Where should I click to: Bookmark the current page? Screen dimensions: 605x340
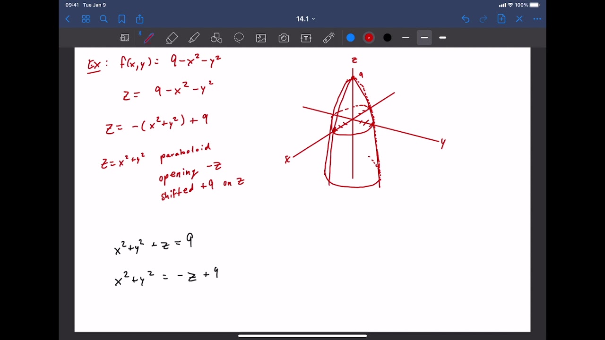point(121,19)
